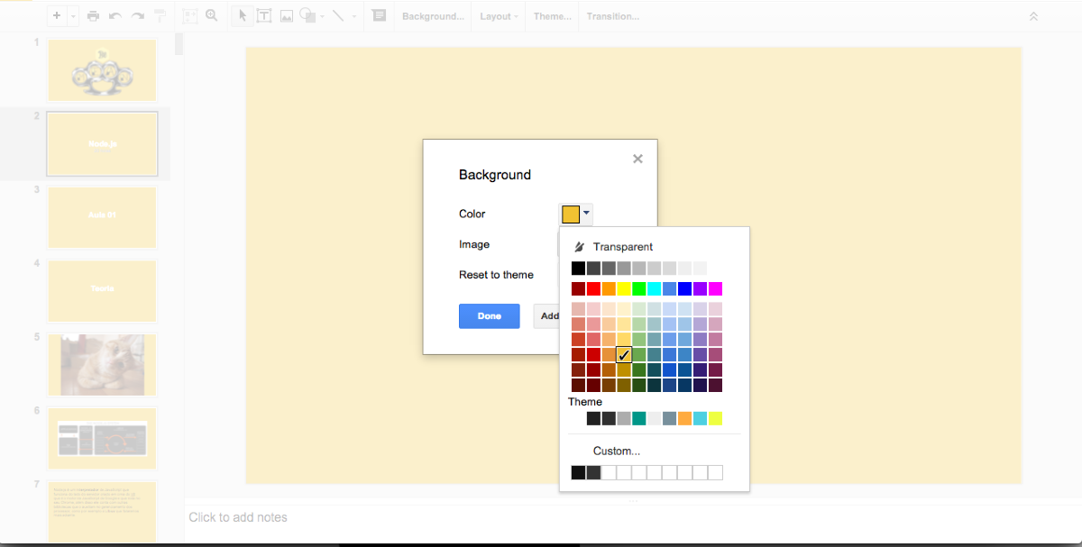Click the insert image icon
Screen dimensions: 1082x547
pos(286,15)
